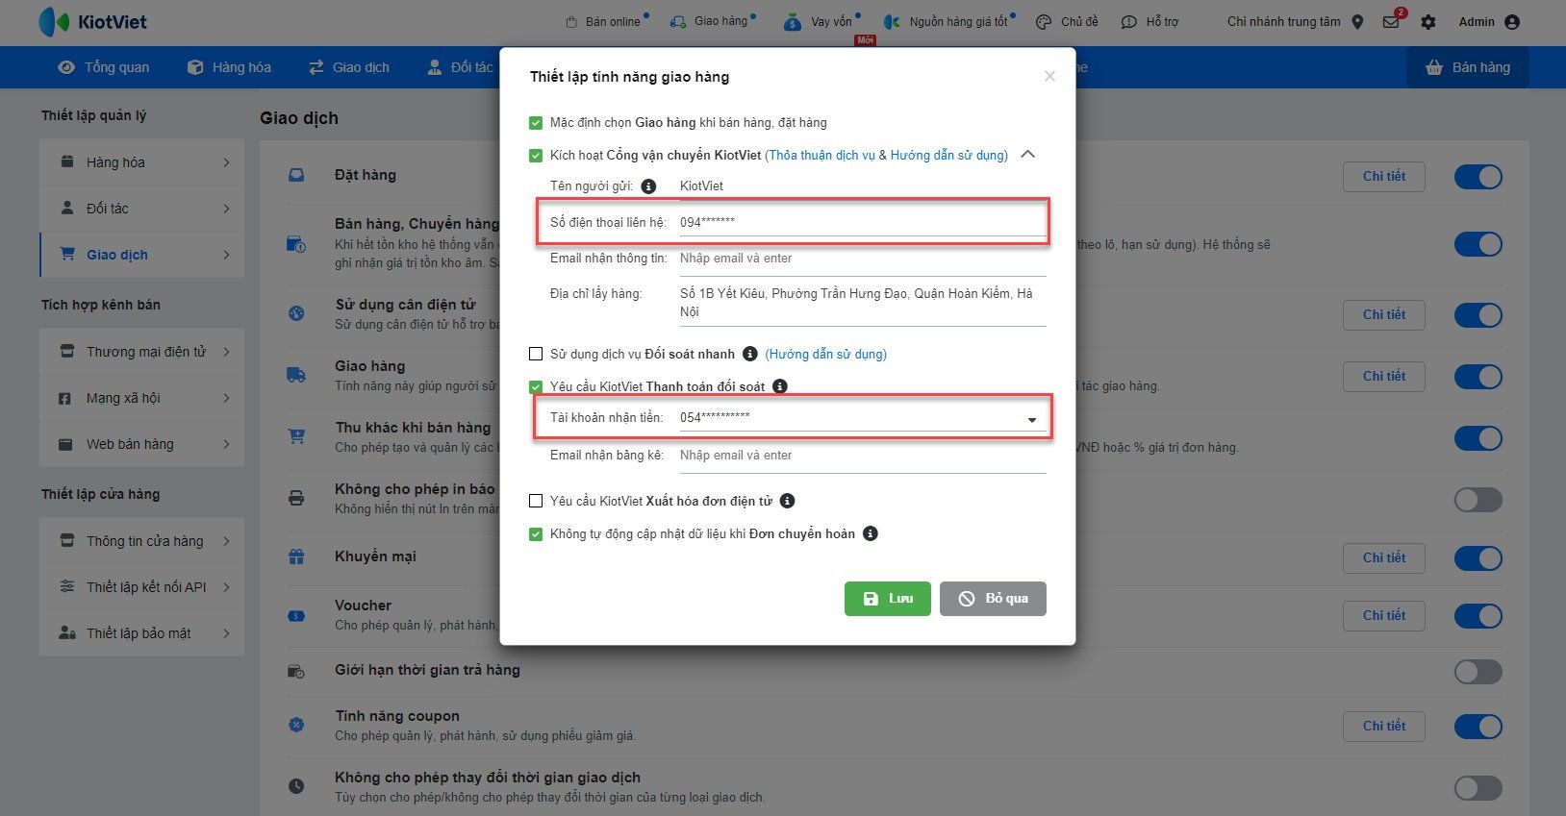
Task: Click the branch location pin icon
Action: click(1357, 22)
